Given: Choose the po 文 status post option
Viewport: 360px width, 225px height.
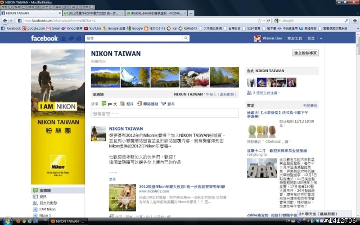Looking at the screenshot, I should tap(110, 103).
